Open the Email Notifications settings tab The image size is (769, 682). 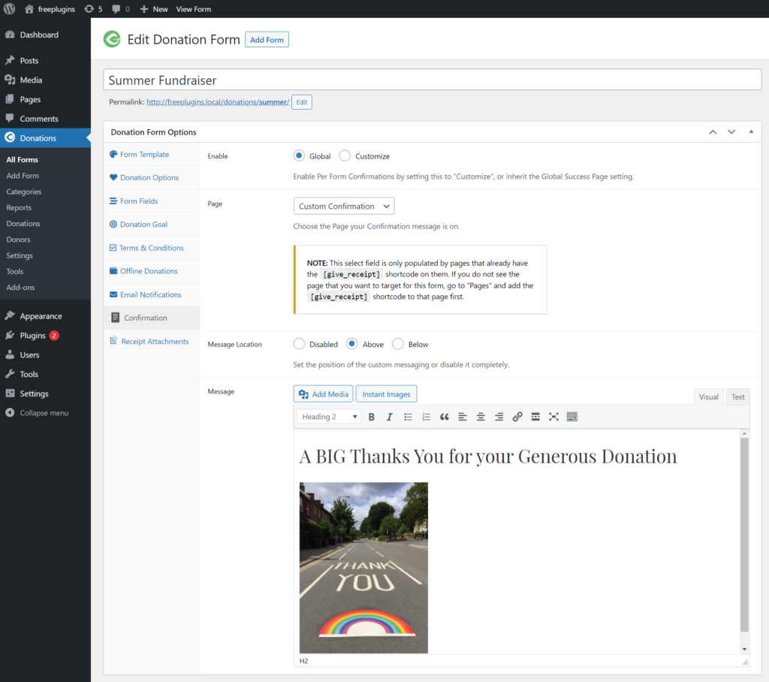click(150, 294)
